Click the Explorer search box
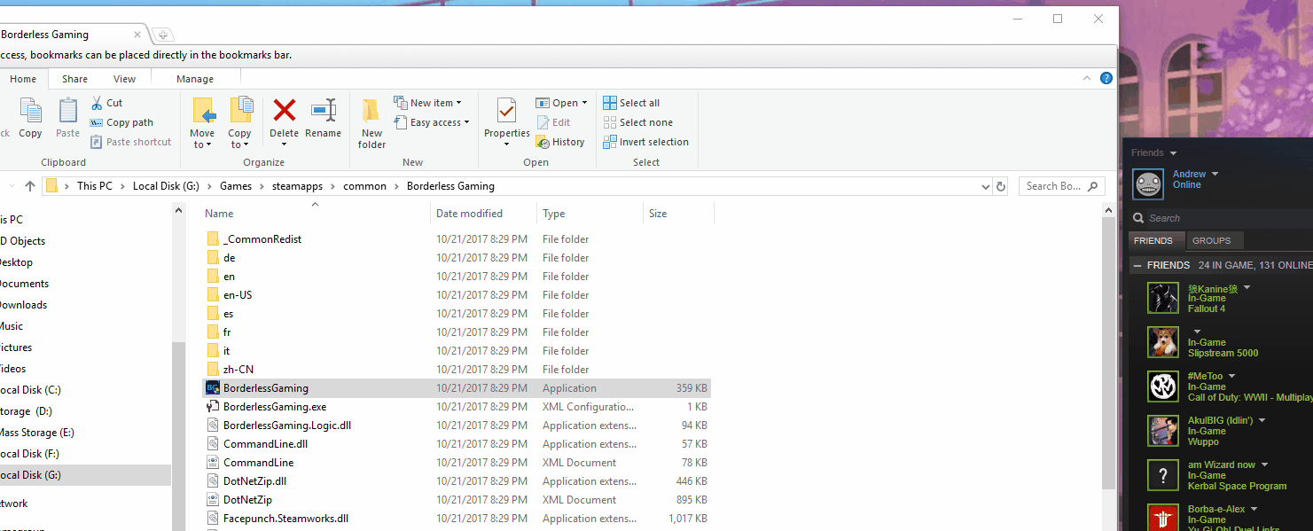 point(1062,186)
